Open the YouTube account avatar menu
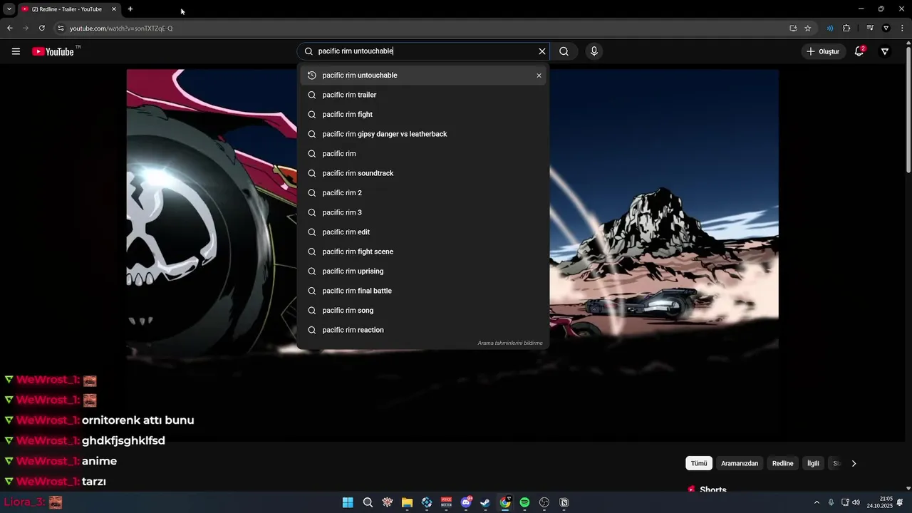This screenshot has height=513, width=912. (x=885, y=51)
